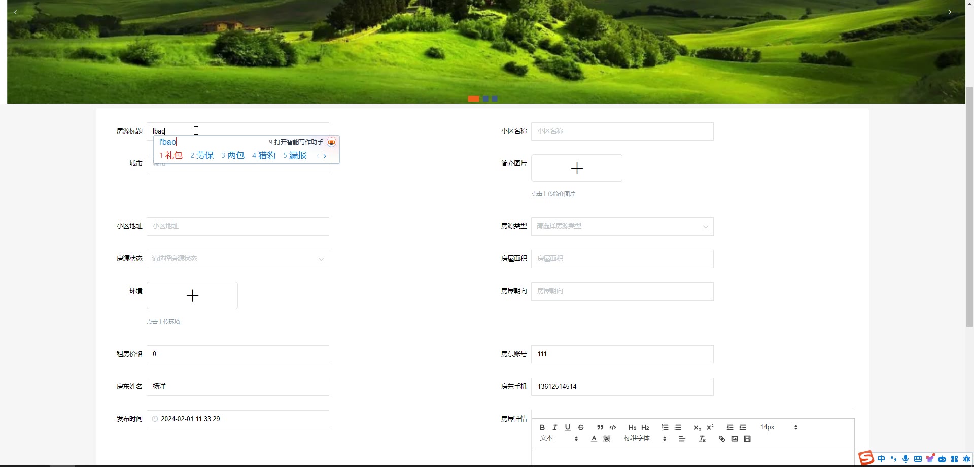The width and height of the screenshot is (974, 467).
Task: Start voice input on Sogou bar
Action: 906,459
